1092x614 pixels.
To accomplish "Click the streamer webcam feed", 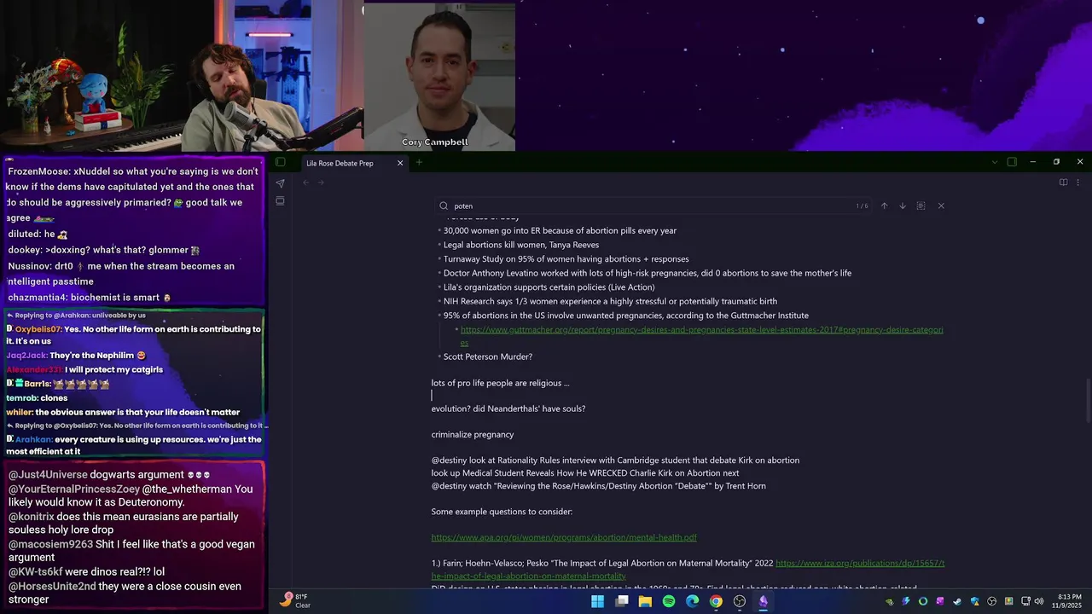I will point(182,75).
